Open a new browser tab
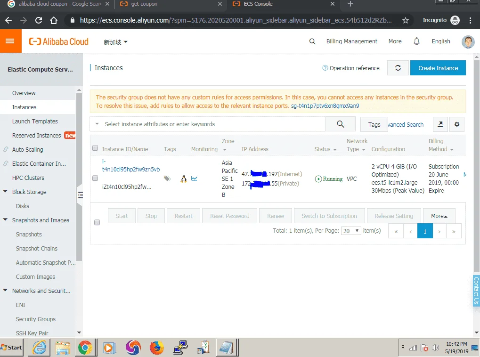Image resolution: width=480 pixels, height=357 pixels. (x=350, y=4)
